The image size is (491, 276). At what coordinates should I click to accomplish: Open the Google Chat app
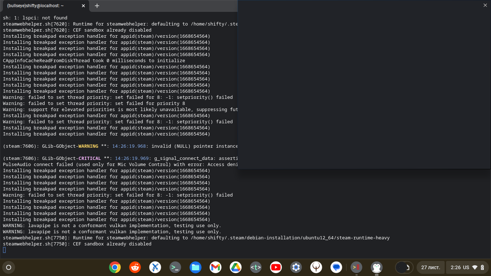click(x=336, y=267)
